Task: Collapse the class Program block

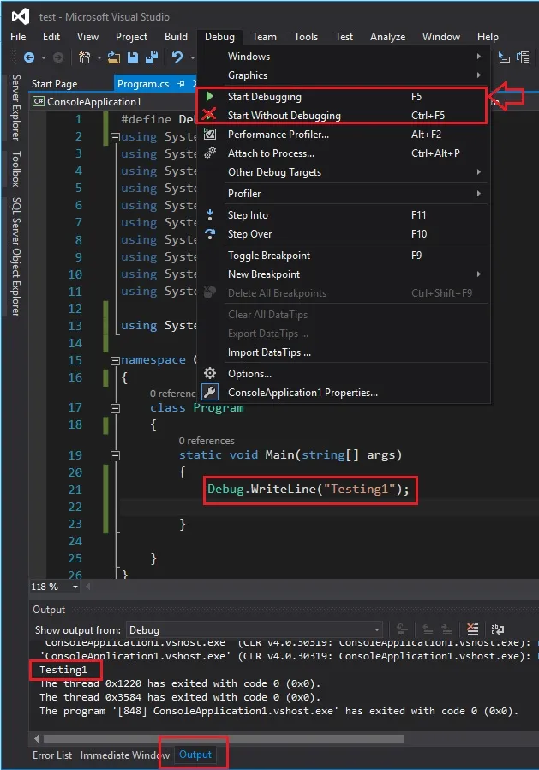Action: coord(116,408)
